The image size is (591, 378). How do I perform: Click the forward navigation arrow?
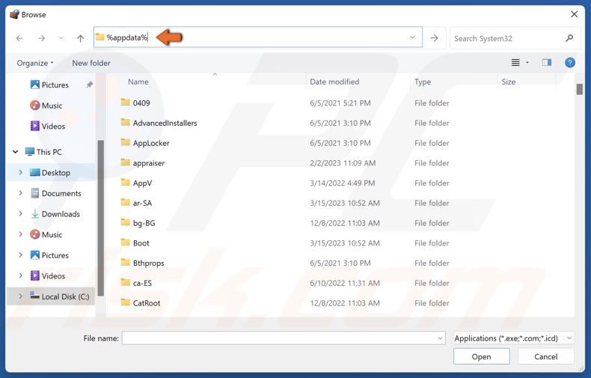coord(41,38)
